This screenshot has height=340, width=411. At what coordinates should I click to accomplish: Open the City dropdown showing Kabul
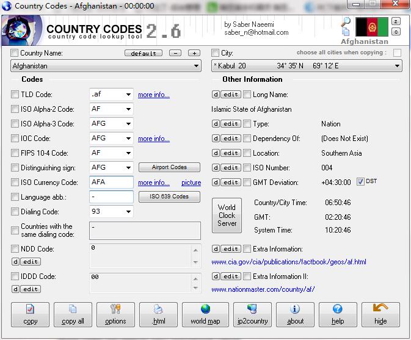tap(397, 66)
